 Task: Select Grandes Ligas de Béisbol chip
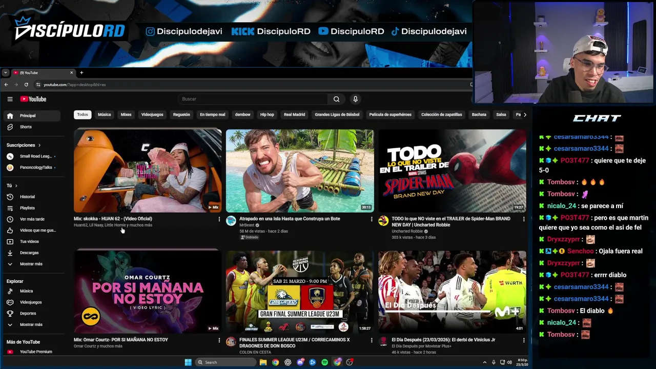[337, 115]
